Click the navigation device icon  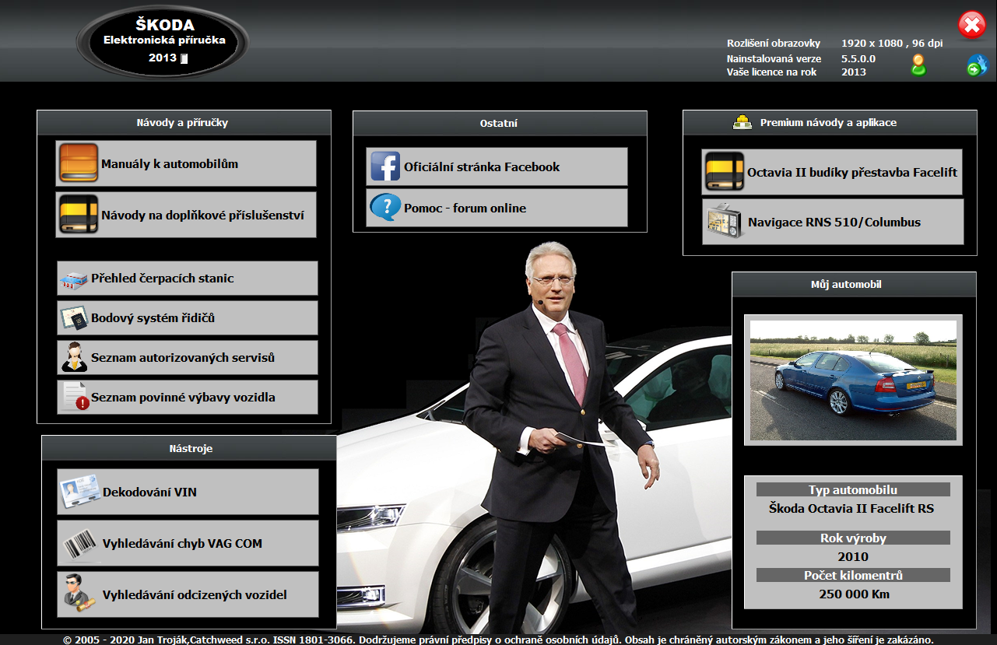click(x=725, y=222)
